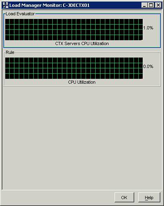This screenshot has width=164, height=206.
Task: Minimize the Load Manager Monitor window
Action: tap(144, 5)
